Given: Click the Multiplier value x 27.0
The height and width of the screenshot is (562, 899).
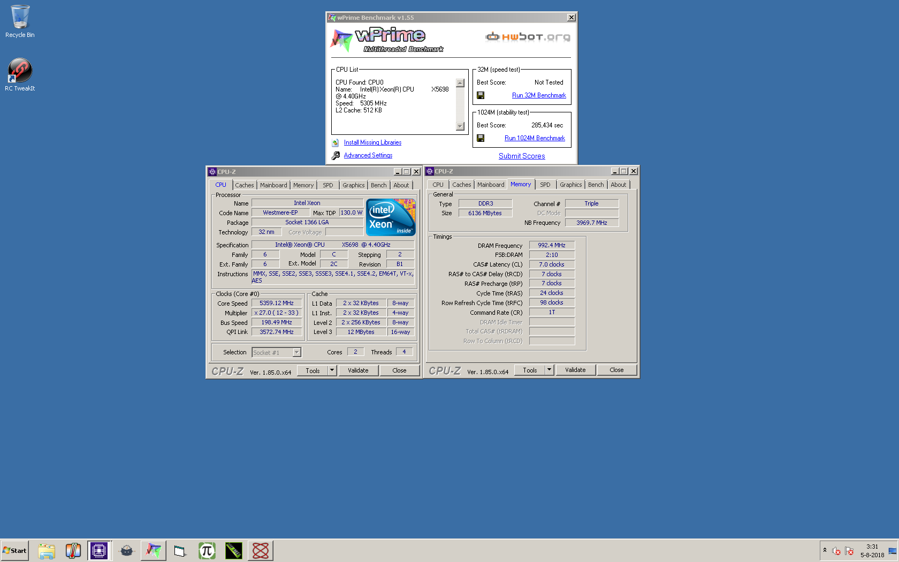Looking at the screenshot, I should pos(277,313).
